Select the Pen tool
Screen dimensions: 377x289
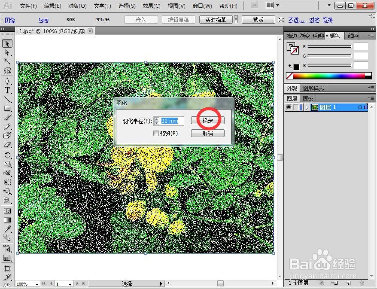point(7,81)
